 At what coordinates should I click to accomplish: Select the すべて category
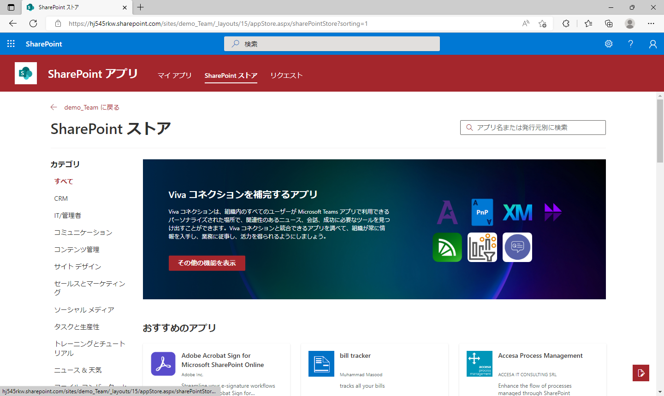point(64,181)
